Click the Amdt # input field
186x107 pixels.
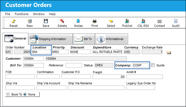coord(145,77)
